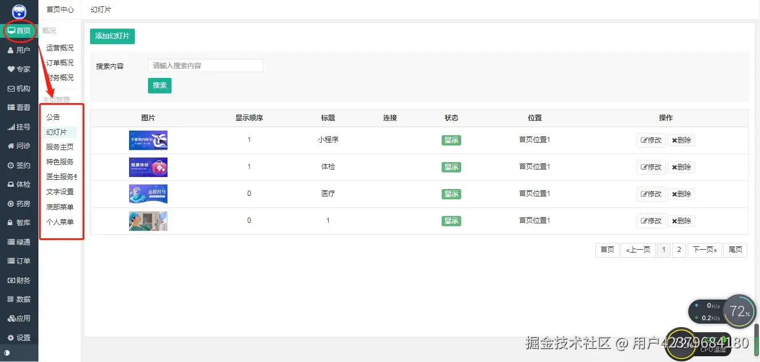
Task: Select page 1 in pagination
Action: 664,250
